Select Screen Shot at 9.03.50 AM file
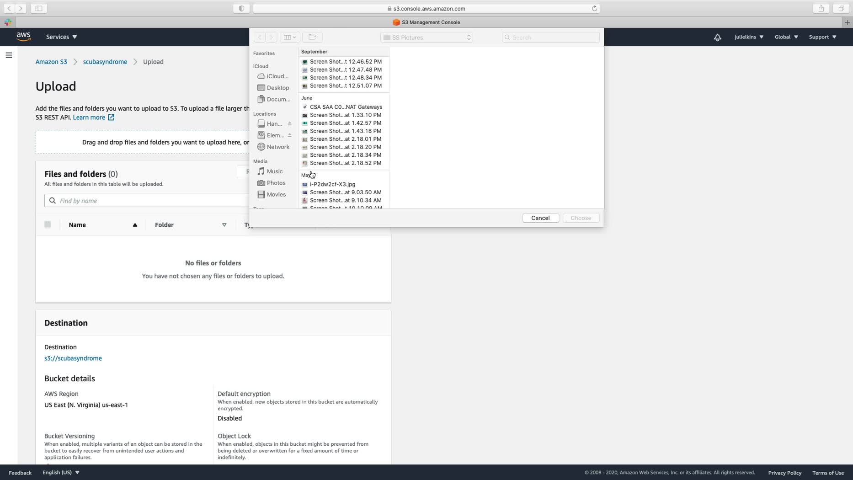Image resolution: width=853 pixels, height=480 pixels. tap(344, 192)
